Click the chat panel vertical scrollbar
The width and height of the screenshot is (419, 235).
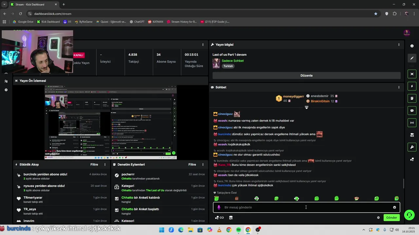tap(403, 184)
